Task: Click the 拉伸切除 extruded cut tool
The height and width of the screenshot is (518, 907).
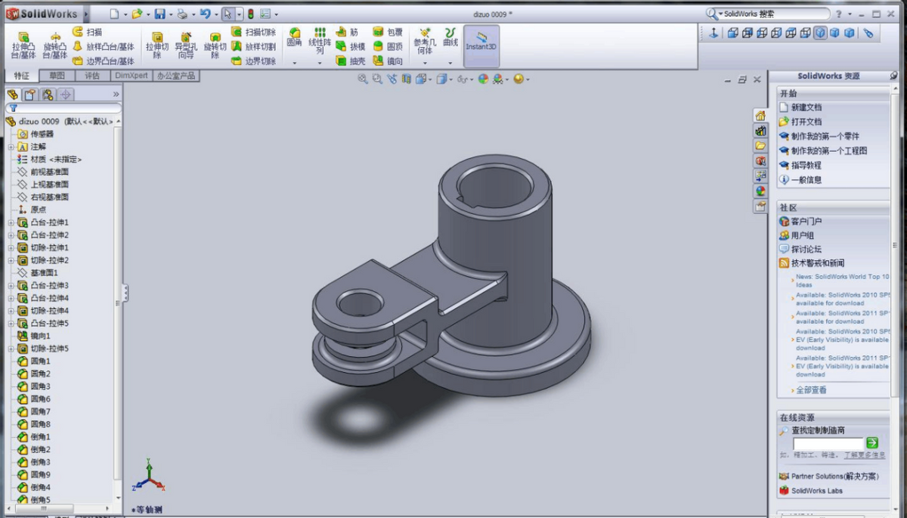Action: click(156, 45)
